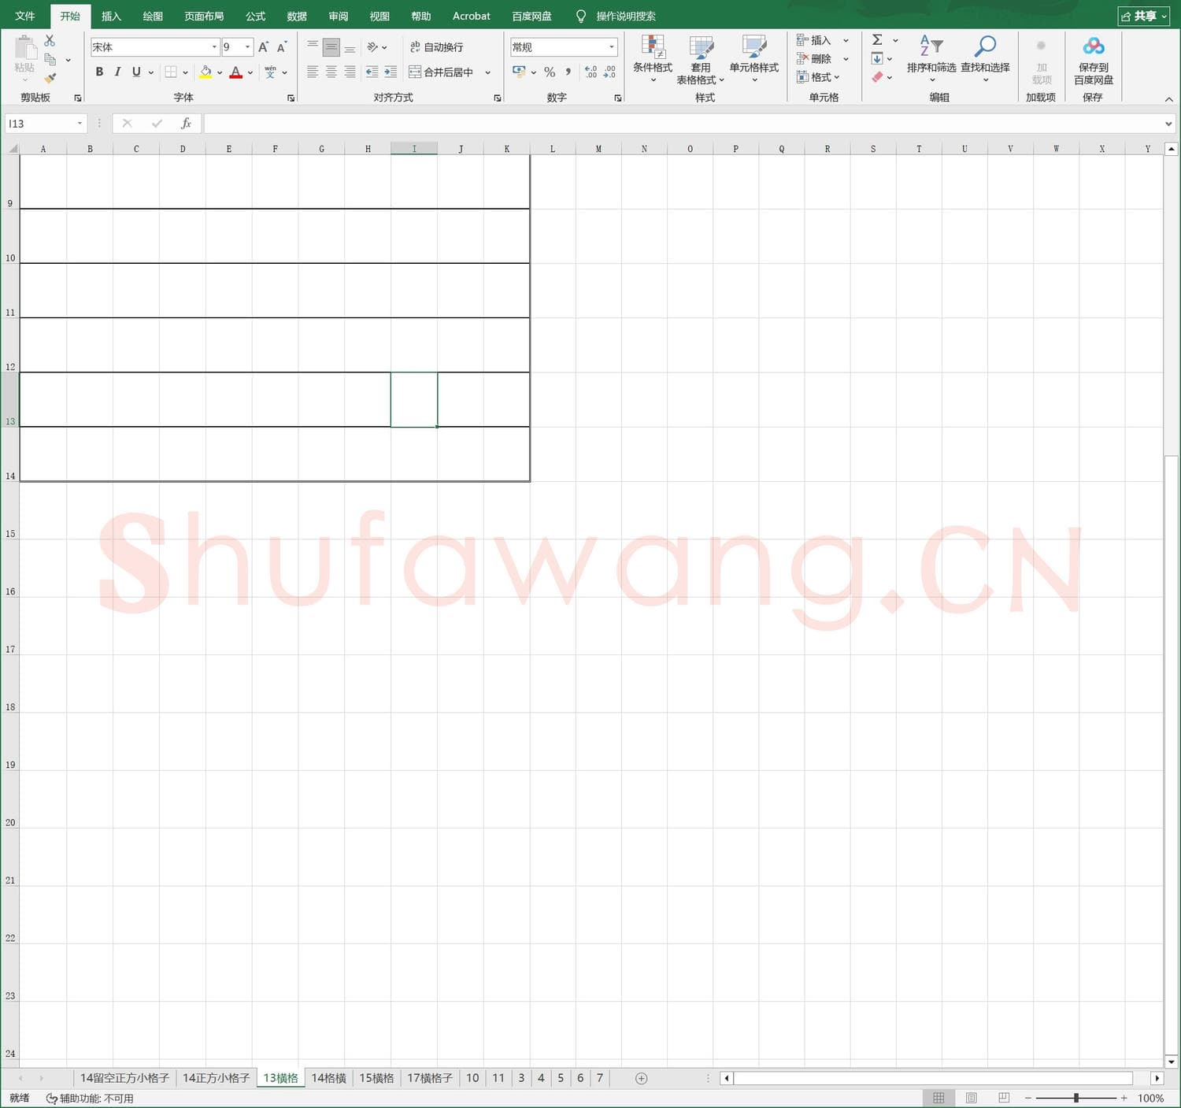Click the insert function fx icon
Viewport: 1181px width, 1108px height.
pos(186,124)
